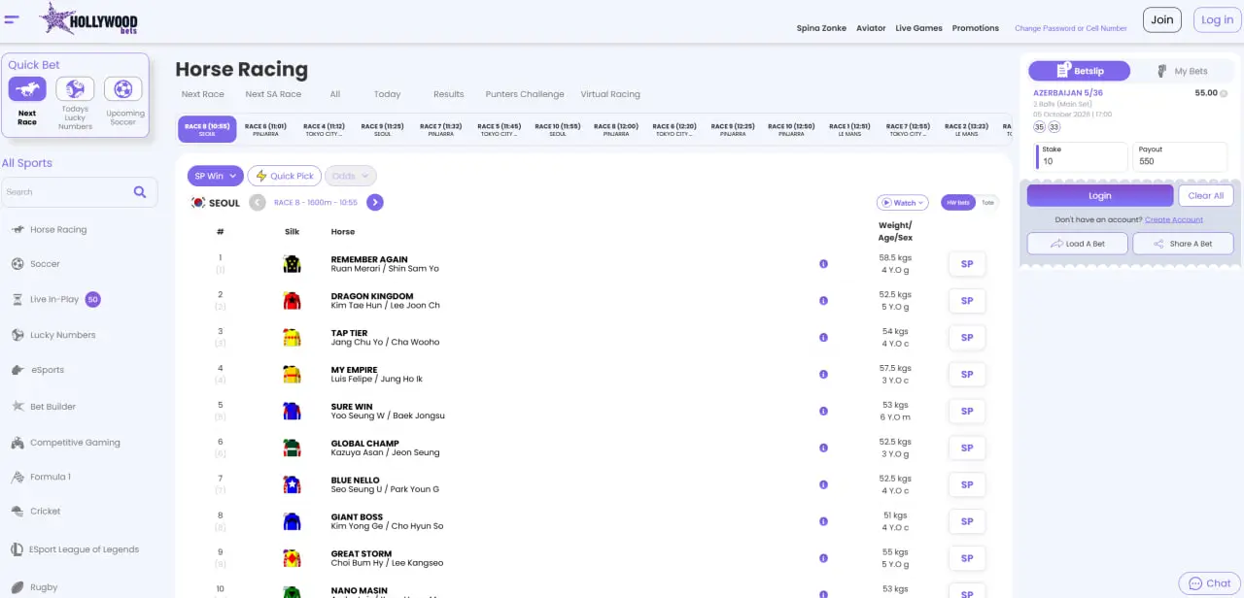1244x598 pixels.
Task: Click the Quick Pick button
Action: tap(285, 176)
